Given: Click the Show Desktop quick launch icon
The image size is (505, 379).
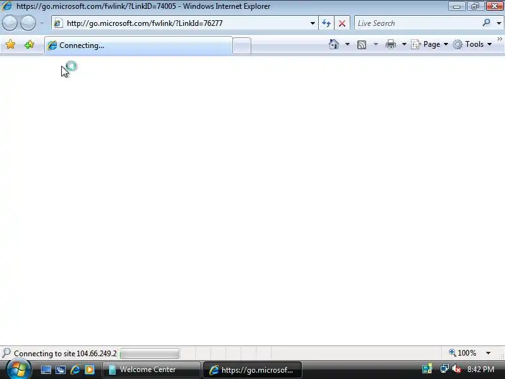Looking at the screenshot, I should [45, 370].
